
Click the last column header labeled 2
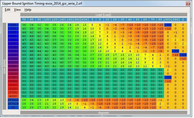(x=183, y=20)
